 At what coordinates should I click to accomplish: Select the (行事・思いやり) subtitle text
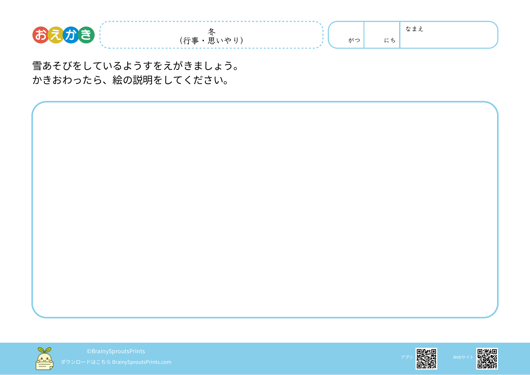(x=212, y=40)
